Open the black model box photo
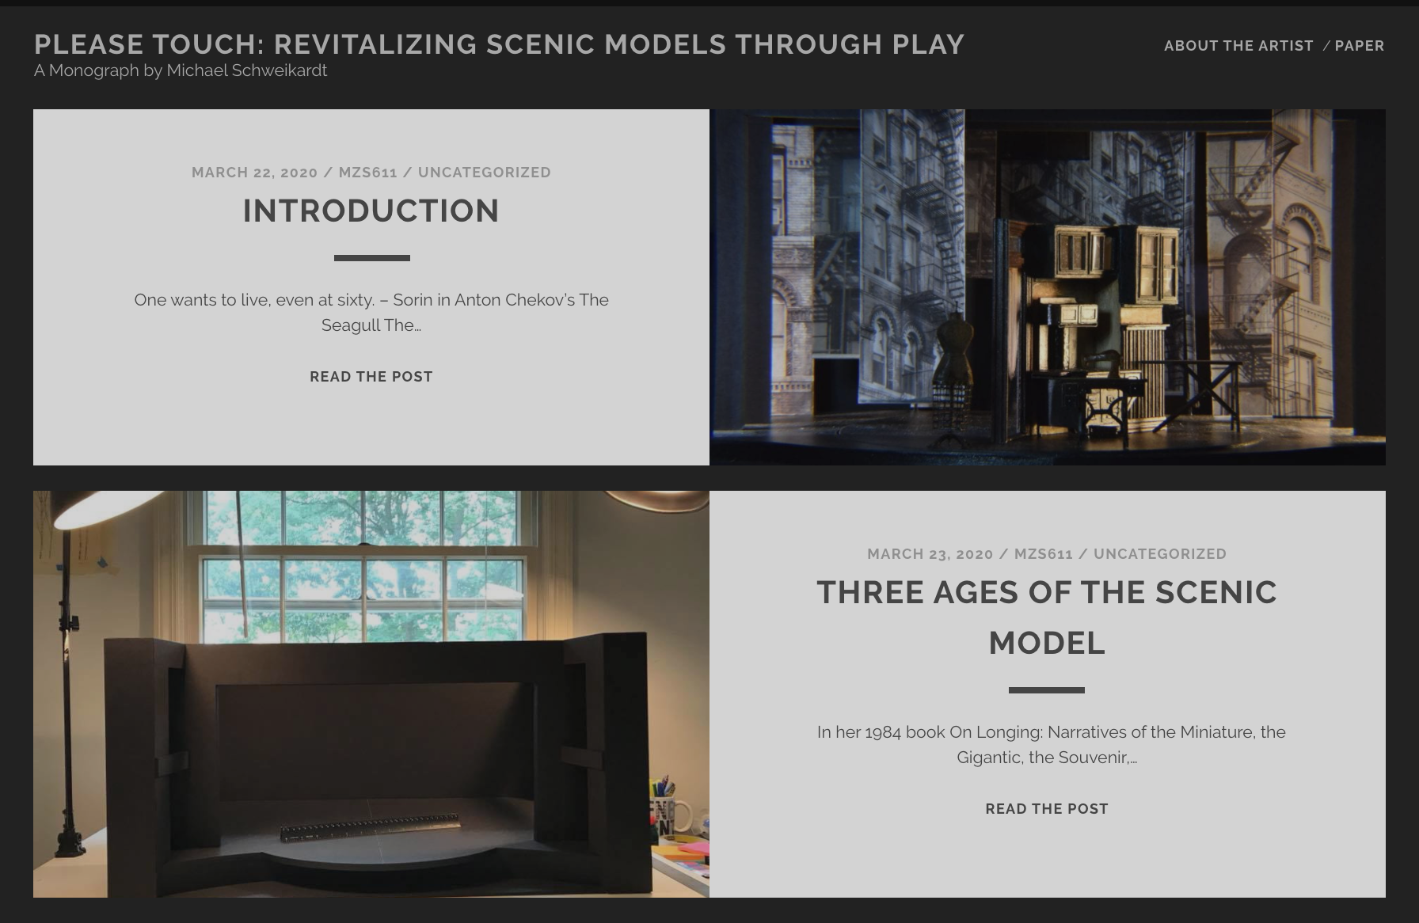1419x923 pixels. [x=371, y=694]
